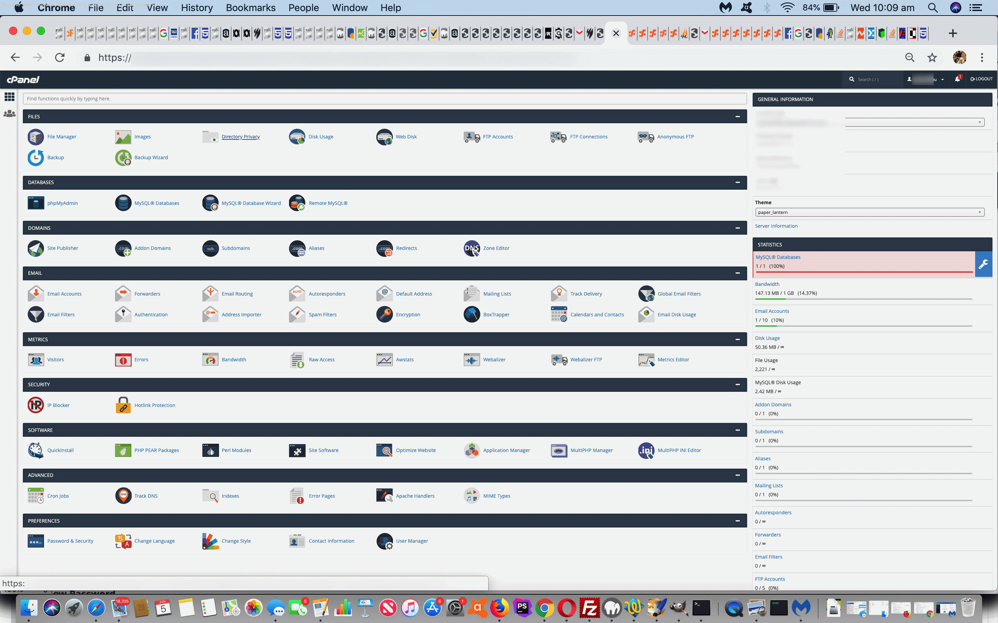Click the phpMyAdmin icon
Viewport: 998px width, 623px height.
35,203
